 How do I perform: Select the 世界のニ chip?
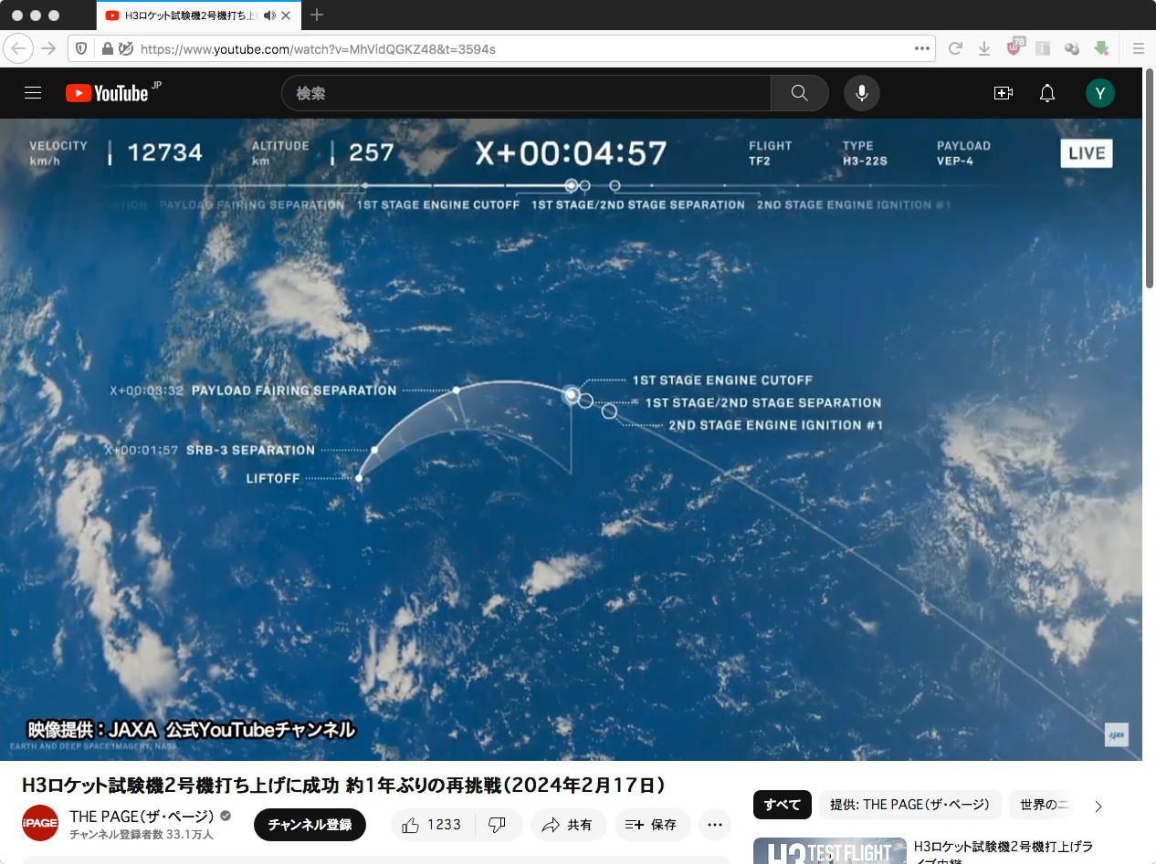coord(1045,805)
